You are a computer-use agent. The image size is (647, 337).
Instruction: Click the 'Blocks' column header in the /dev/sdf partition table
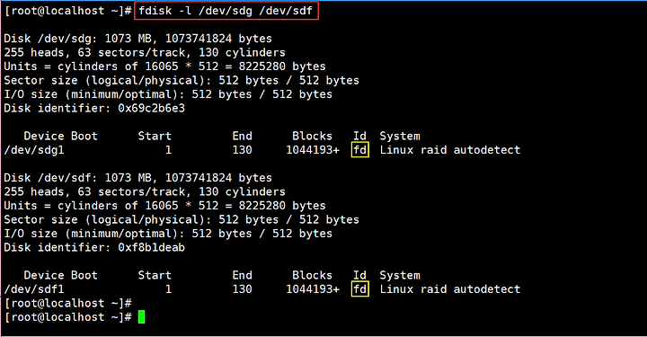[x=312, y=275]
